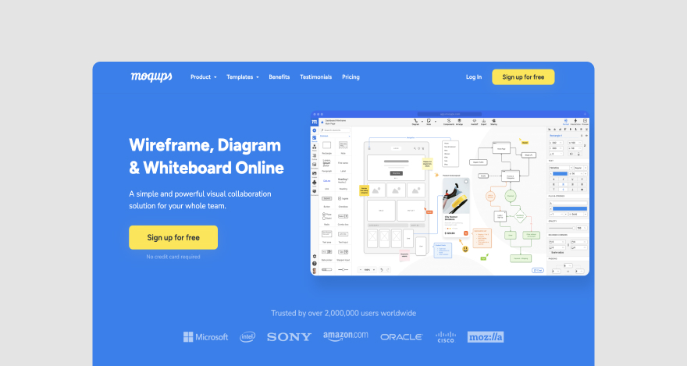Click the Trusted by over 2,000,000 users text

[343, 313]
